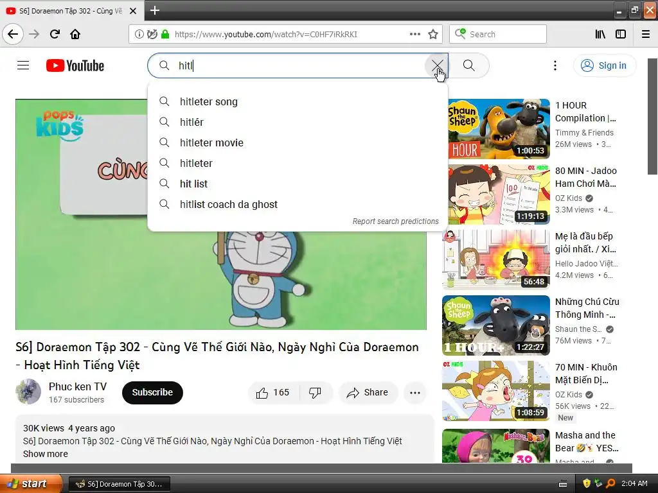Open Những Chú Cừu Thông Minh thumbnail
This screenshot has width=658, height=493.
[x=496, y=325]
